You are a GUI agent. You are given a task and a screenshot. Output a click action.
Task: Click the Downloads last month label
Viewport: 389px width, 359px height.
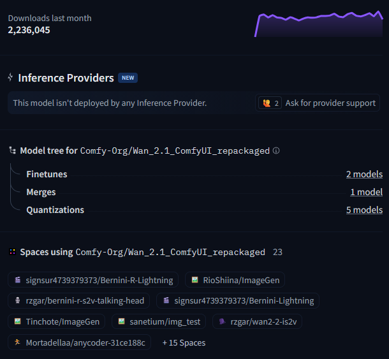pos(50,18)
